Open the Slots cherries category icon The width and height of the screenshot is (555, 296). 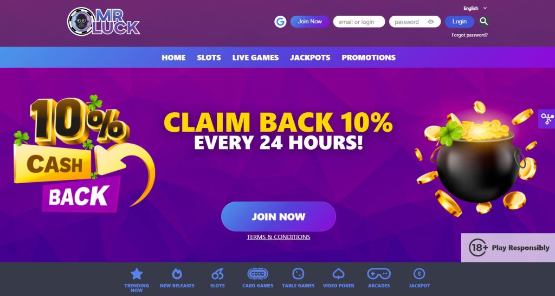click(217, 274)
